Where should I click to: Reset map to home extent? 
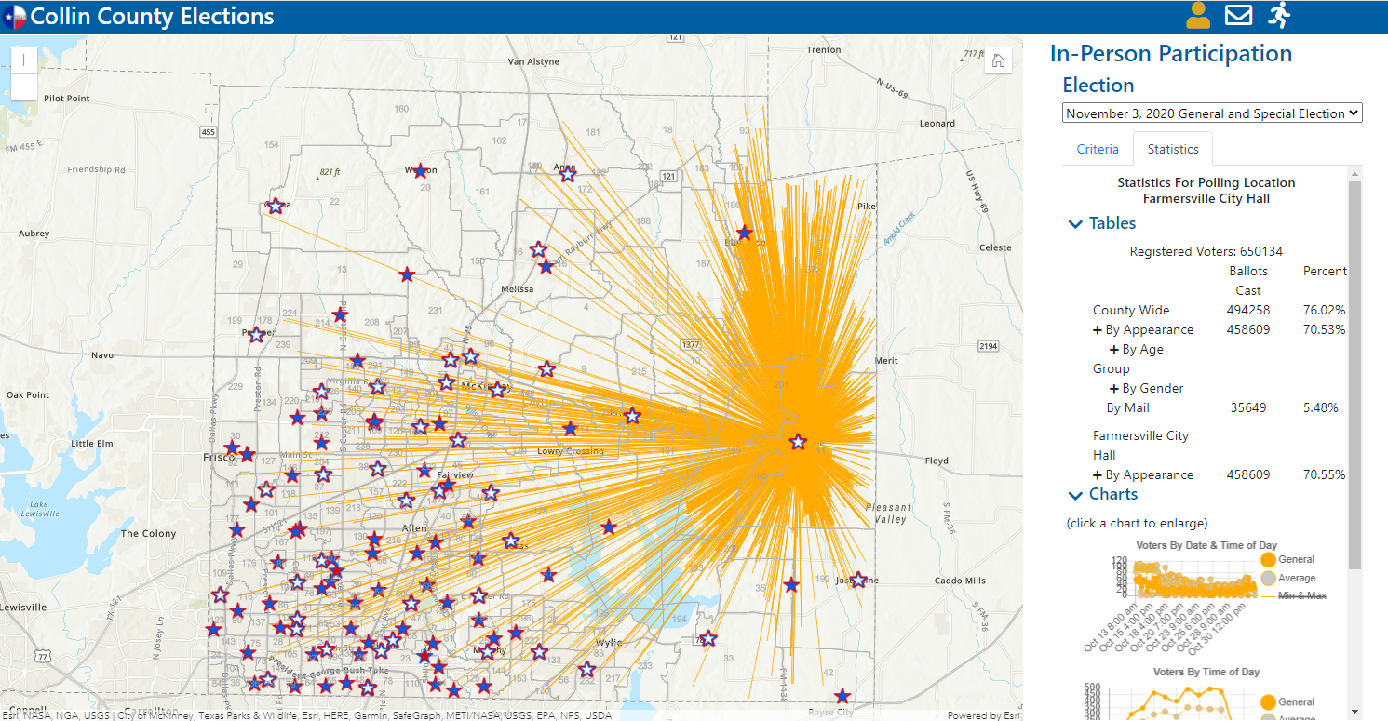point(998,61)
